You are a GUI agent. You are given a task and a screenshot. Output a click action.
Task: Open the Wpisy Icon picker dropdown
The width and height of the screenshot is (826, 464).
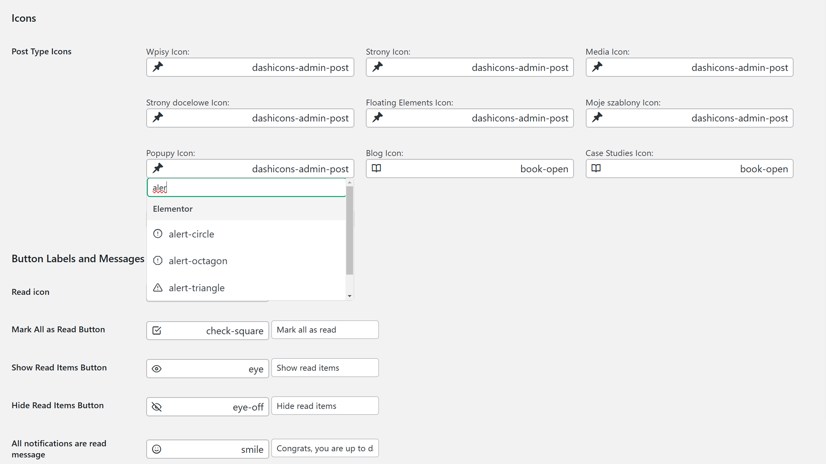pos(250,67)
